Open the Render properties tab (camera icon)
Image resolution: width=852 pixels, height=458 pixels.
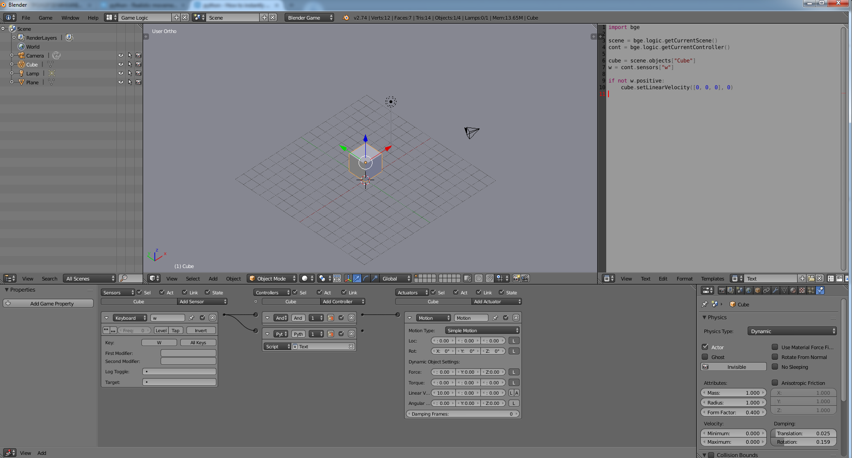pyautogui.click(x=722, y=290)
